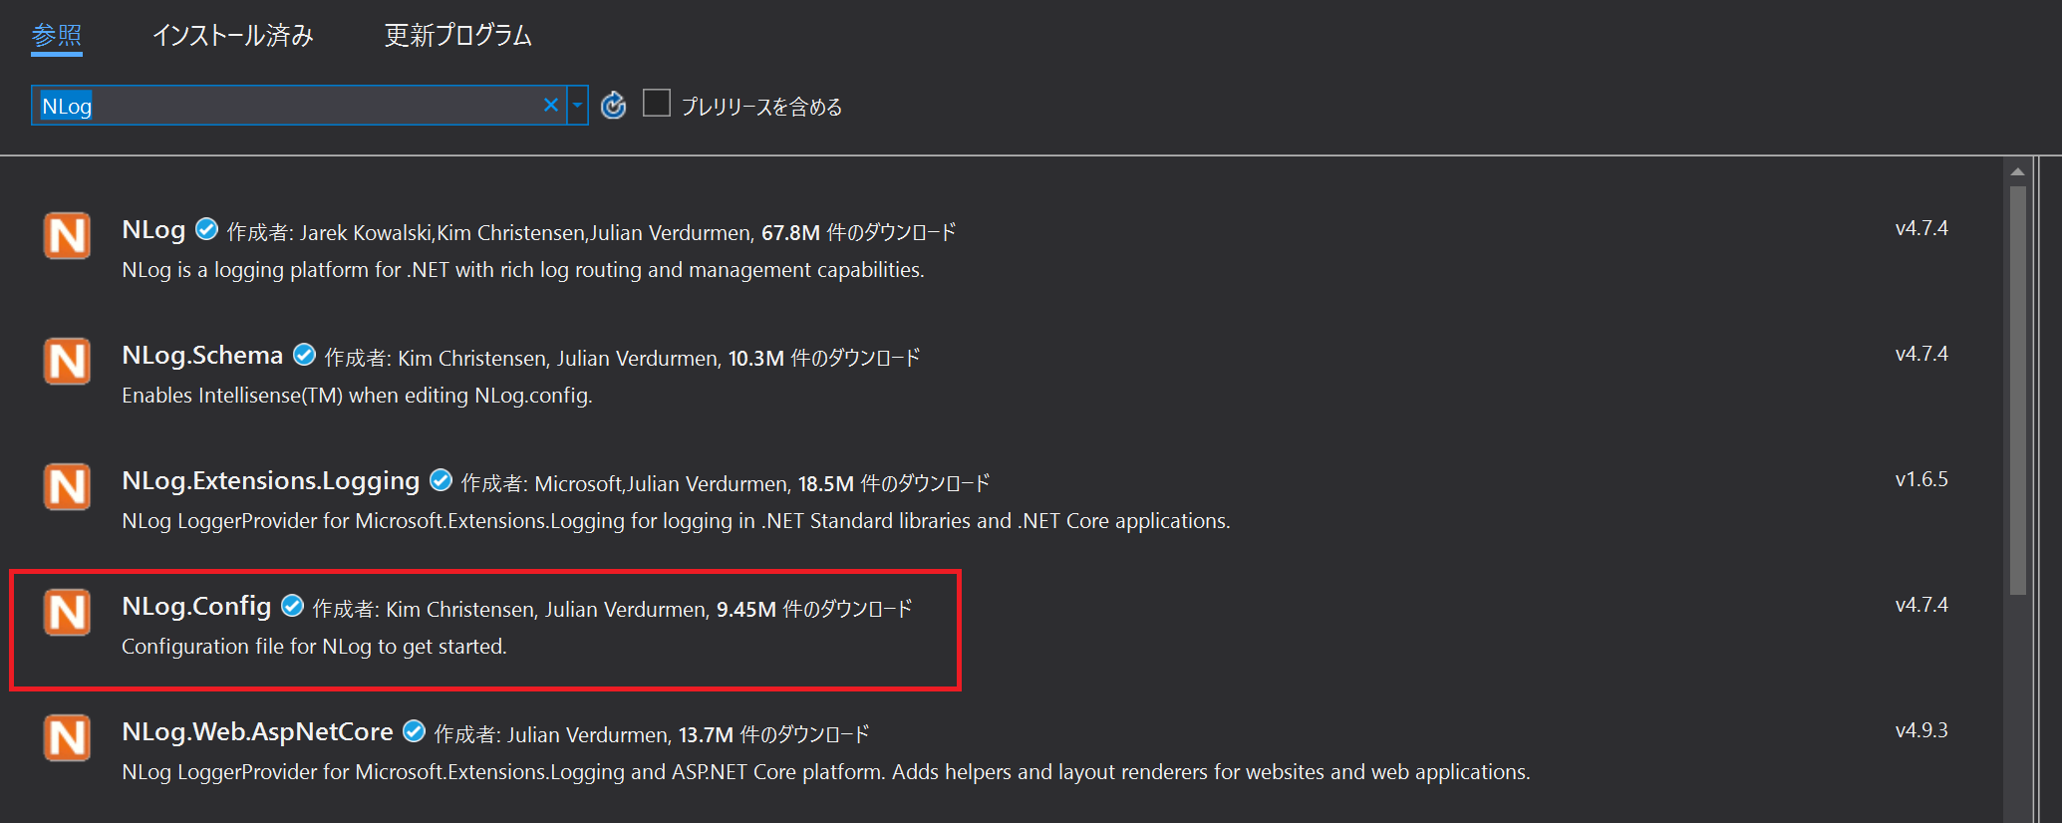Click the NLog.Web.AspNetCore package icon
This screenshot has width=2062, height=823.
pyautogui.click(x=67, y=738)
